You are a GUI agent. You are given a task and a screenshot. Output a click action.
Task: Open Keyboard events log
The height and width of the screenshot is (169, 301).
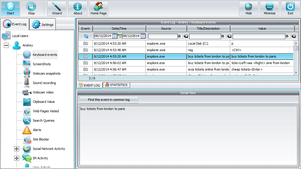[45, 55]
